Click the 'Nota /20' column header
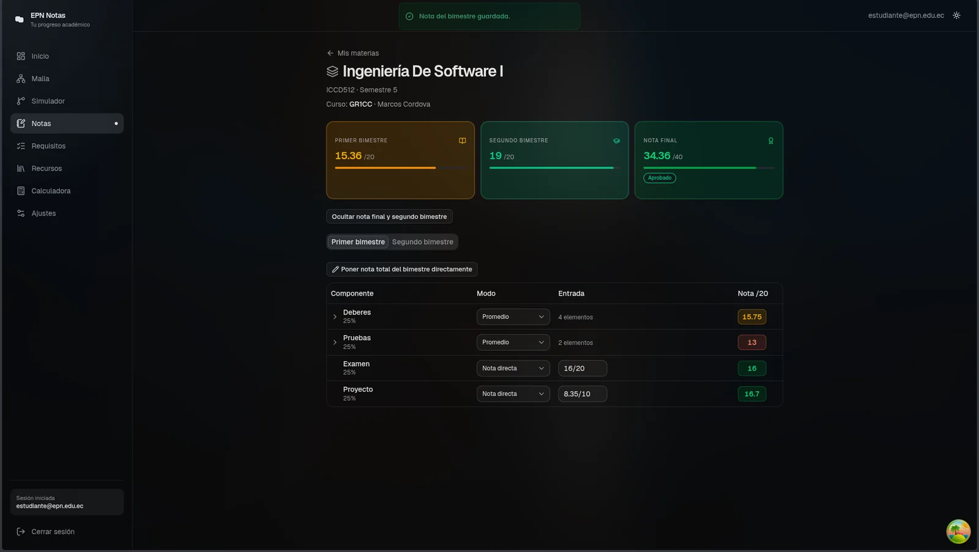Viewport: 979px width, 552px height. click(x=753, y=294)
